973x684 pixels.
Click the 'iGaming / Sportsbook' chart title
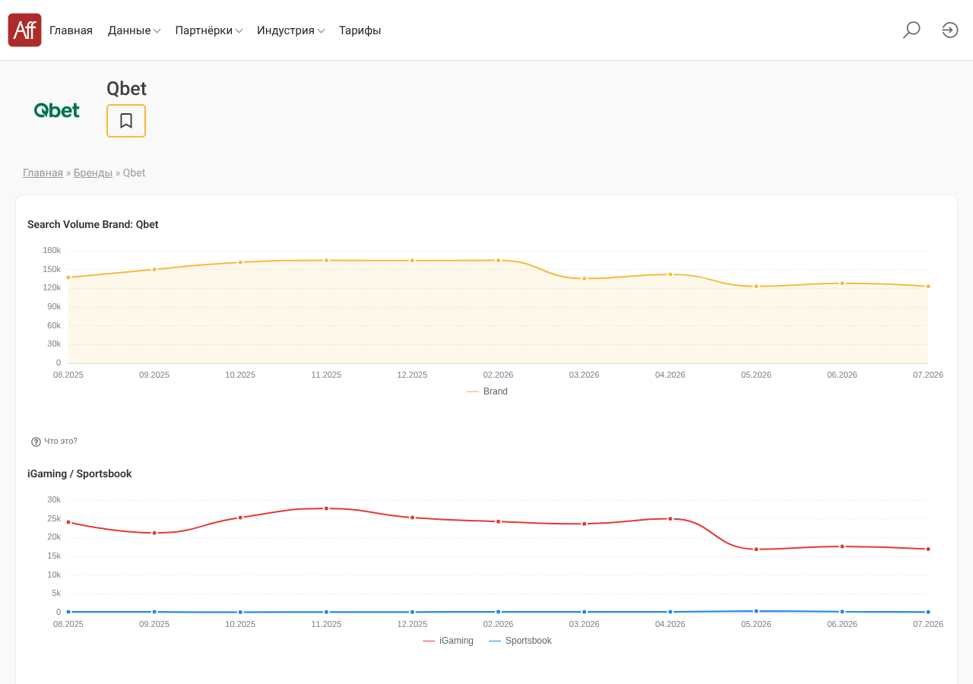click(x=80, y=473)
